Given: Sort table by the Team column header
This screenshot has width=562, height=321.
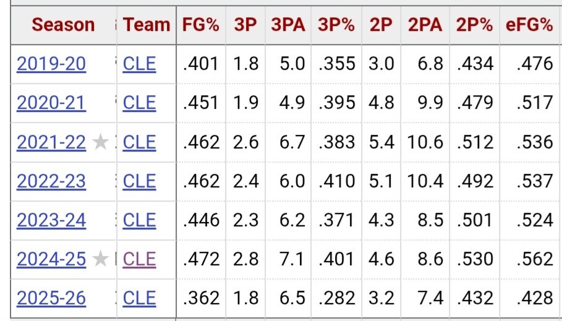Looking at the screenshot, I should [x=147, y=25].
